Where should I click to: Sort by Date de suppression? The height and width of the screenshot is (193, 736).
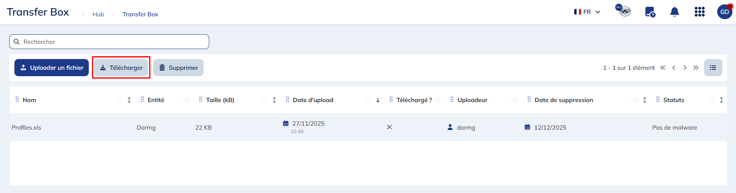click(x=645, y=100)
